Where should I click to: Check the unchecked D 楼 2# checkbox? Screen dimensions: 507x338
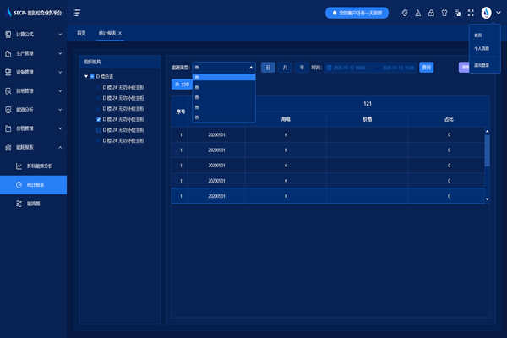point(99,130)
